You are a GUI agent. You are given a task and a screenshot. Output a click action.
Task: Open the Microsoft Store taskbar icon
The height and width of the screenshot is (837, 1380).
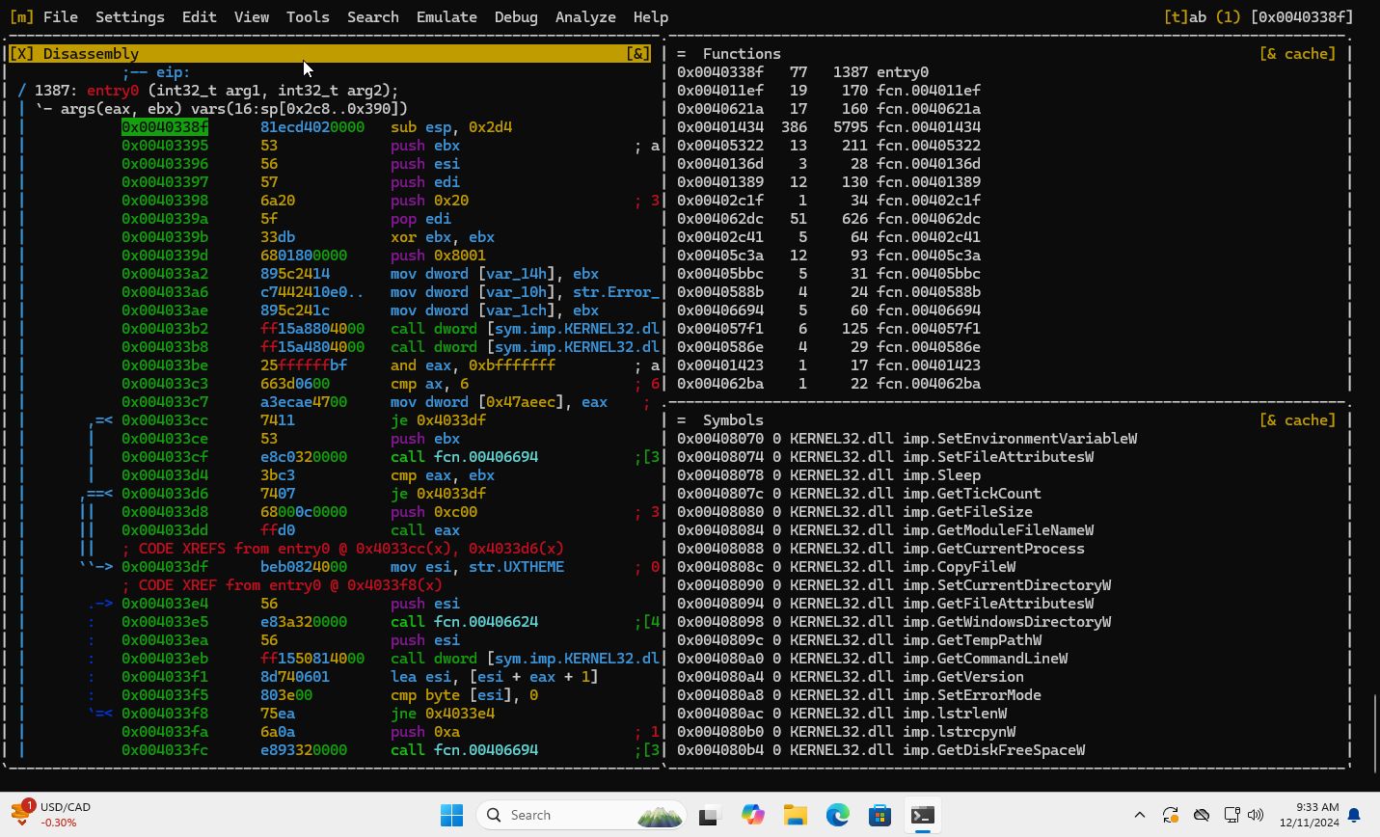click(x=879, y=815)
